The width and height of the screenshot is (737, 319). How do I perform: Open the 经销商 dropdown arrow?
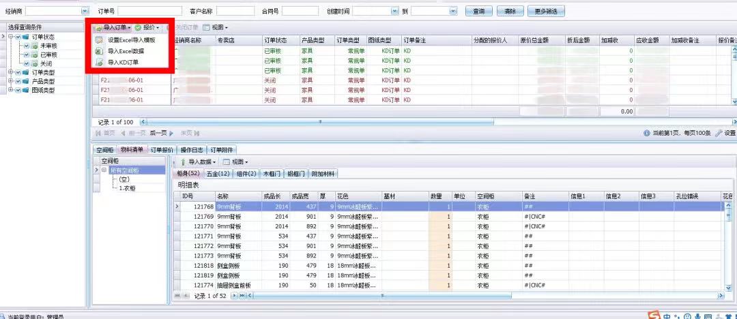pyautogui.click(x=85, y=10)
